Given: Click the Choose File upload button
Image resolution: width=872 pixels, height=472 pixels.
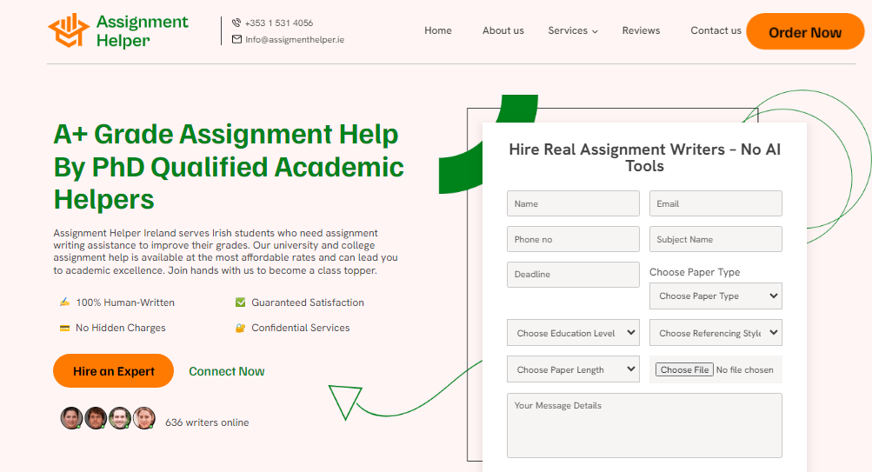Looking at the screenshot, I should pos(683,369).
